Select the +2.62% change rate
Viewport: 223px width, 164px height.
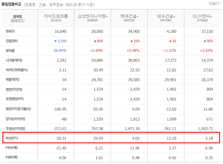click(206, 51)
